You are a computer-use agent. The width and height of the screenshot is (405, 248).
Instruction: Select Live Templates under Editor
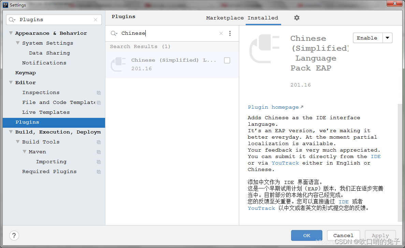click(46, 112)
